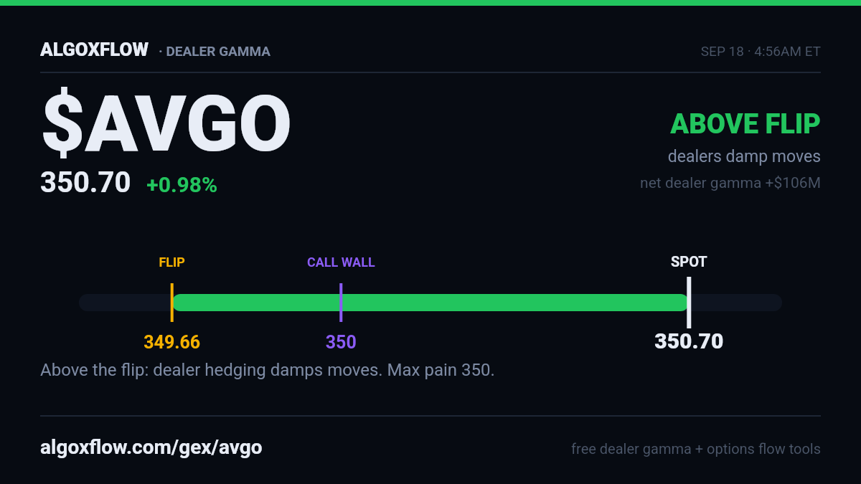
Task: Click the ABOVE FLIP status label
Action: pos(745,124)
